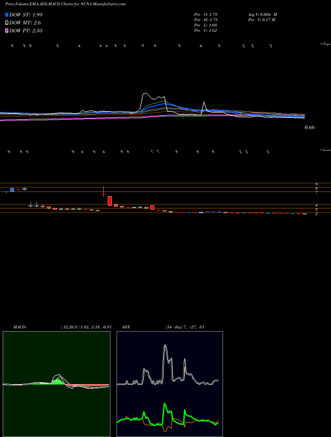Click the 'DOW ST: 1.99' legend label
Image resolution: width=331 pixels, height=437 pixels.
(26, 15)
